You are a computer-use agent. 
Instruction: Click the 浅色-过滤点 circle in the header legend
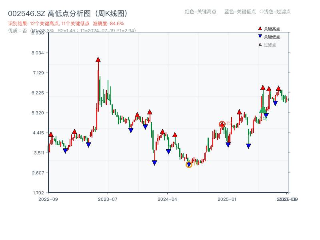(262, 12)
